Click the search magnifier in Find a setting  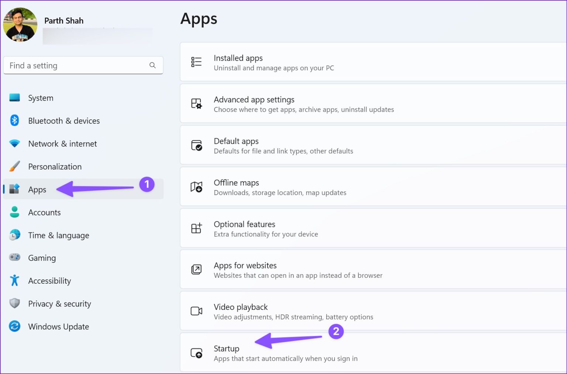[152, 65]
